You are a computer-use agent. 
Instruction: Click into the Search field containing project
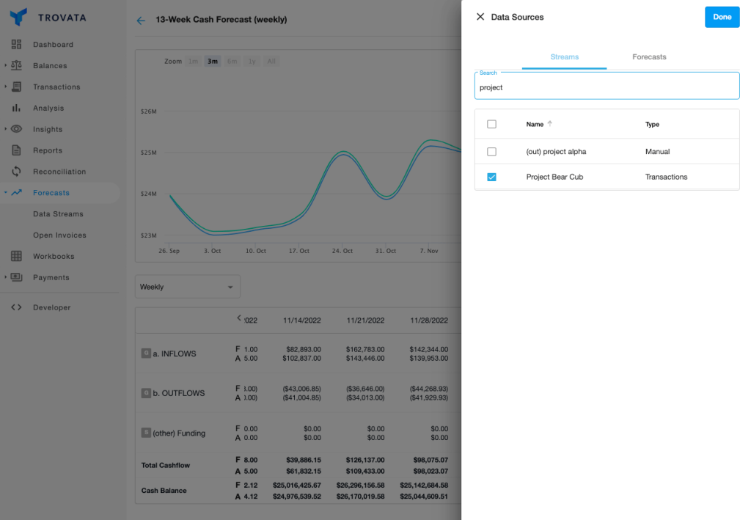coord(607,87)
